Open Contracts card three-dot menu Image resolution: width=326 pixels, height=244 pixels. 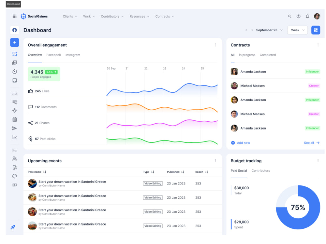(318, 45)
